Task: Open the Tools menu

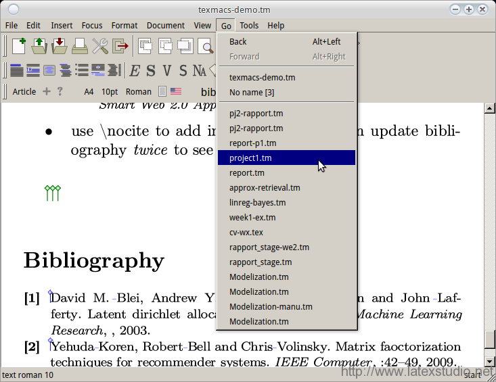Action: [249, 25]
